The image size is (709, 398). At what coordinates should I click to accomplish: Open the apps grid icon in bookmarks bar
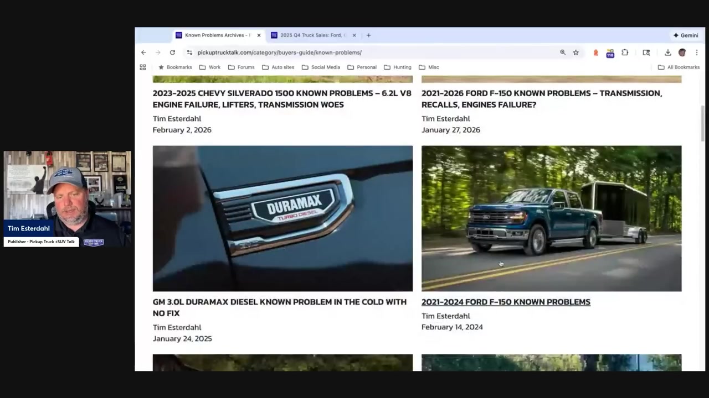[143, 67]
